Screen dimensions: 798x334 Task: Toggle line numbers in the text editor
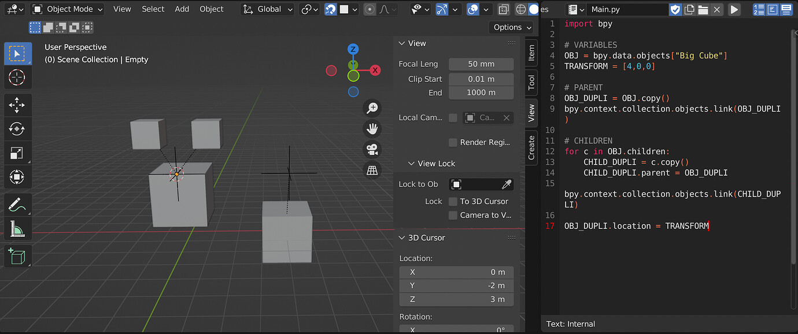click(x=759, y=9)
